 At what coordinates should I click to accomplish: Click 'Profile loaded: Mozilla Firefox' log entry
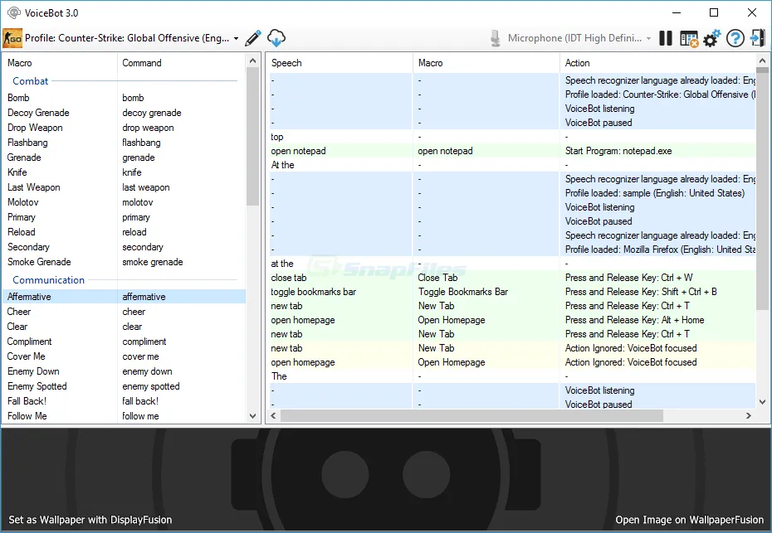pyautogui.click(x=660, y=250)
